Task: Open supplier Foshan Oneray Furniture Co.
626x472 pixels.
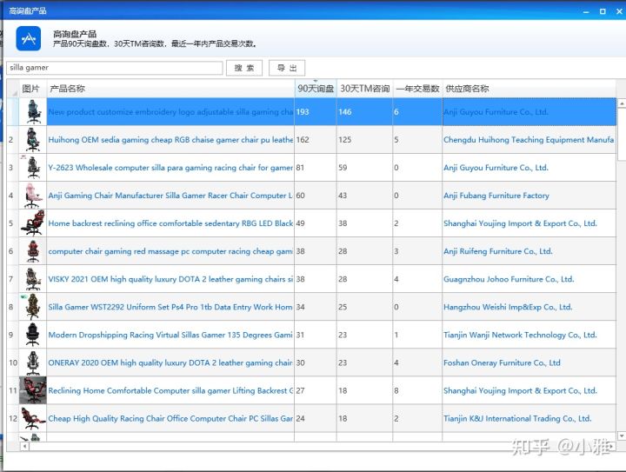Action: click(502, 363)
